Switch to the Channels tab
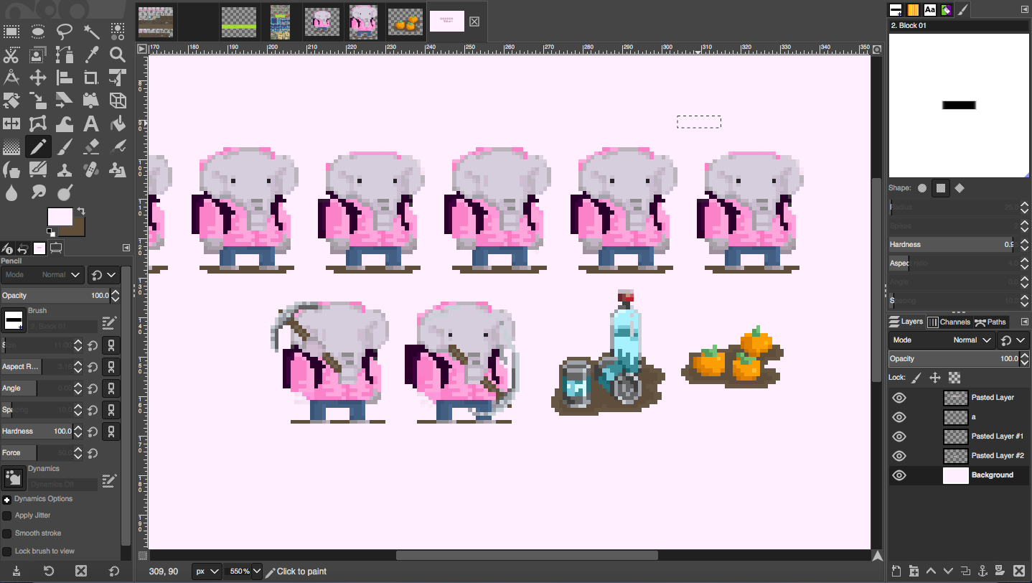 (x=949, y=322)
